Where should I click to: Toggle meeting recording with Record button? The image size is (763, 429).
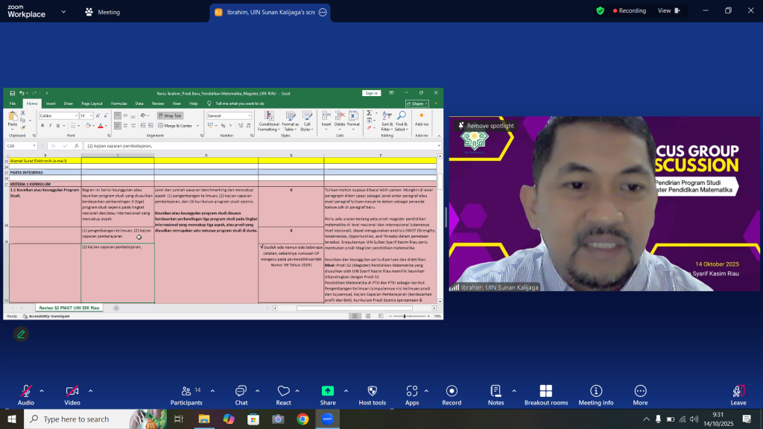(x=452, y=394)
